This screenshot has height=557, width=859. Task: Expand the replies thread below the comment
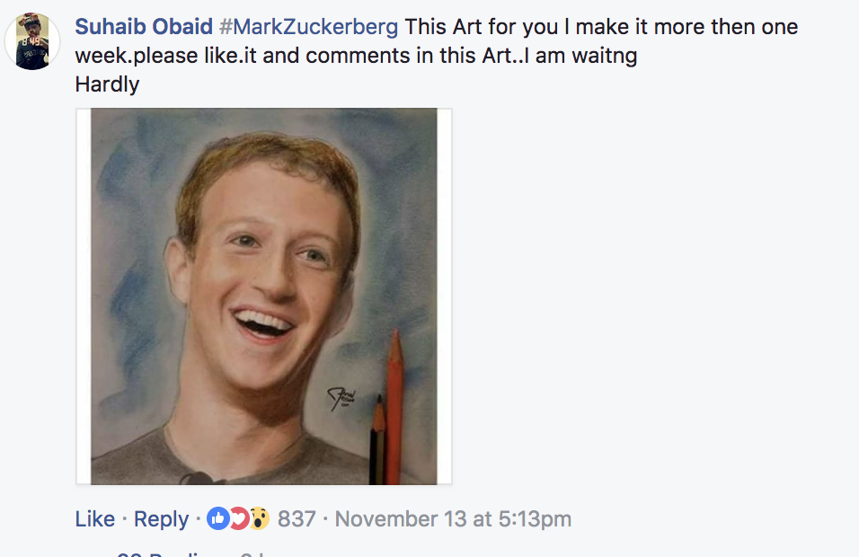[186, 553]
